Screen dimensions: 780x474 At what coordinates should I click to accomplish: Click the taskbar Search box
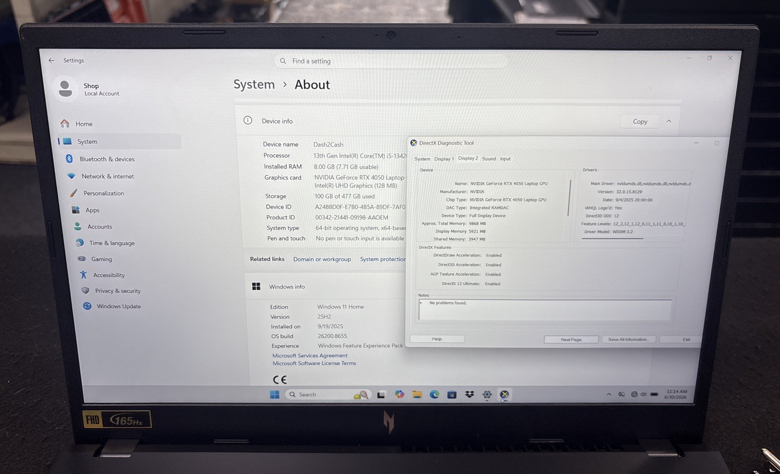[328, 395]
